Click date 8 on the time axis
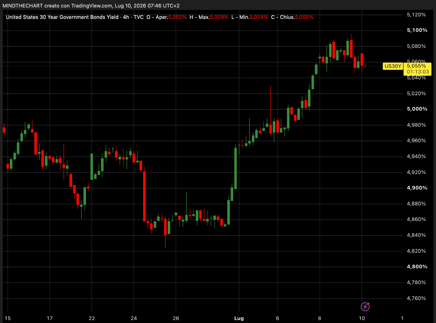This screenshot has width=436, height=323. point(320,318)
